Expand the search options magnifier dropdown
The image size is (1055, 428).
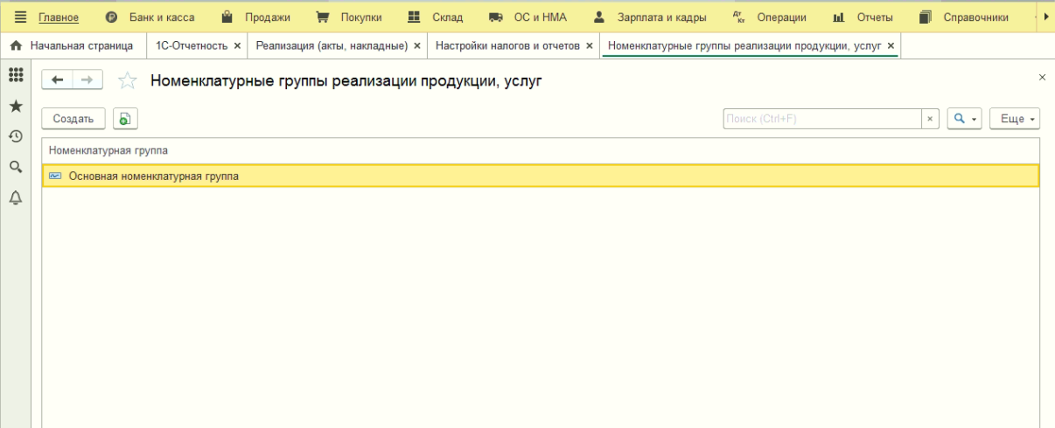964,119
